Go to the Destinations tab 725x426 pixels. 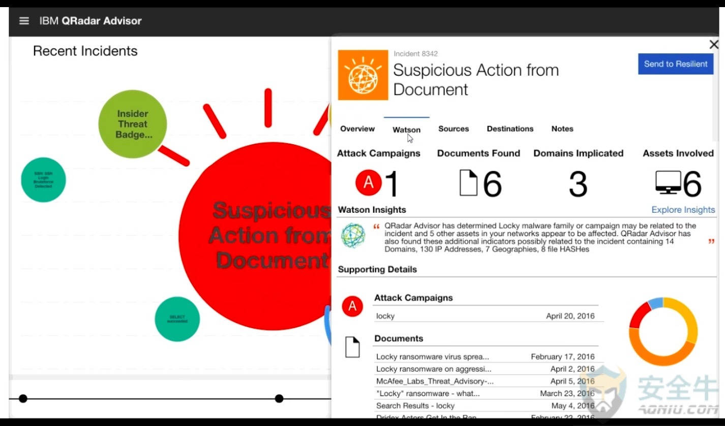pyautogui.click(x=510, y=129)
